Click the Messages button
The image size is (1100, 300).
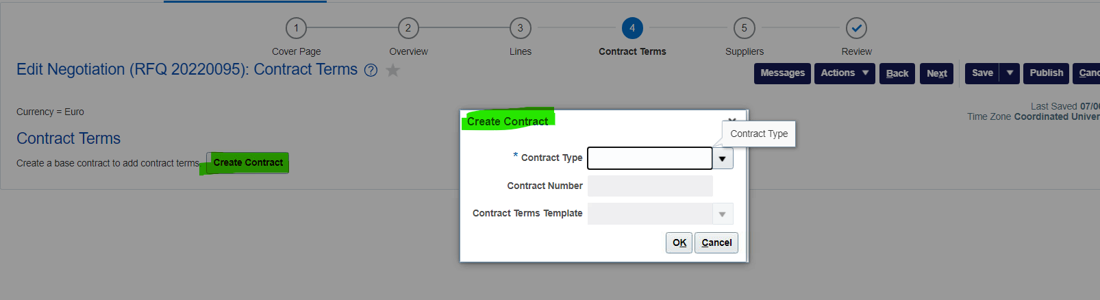(782, 73)
